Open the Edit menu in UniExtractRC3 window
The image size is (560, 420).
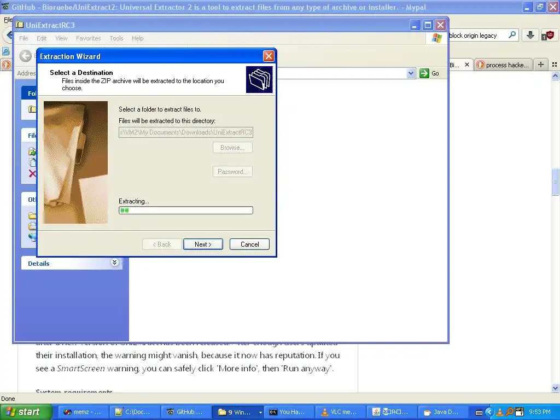(42, 38)
